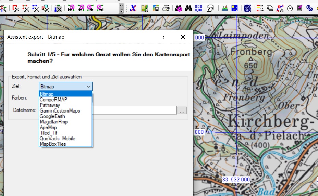
Task: Click the blue-red X icon in toolbar
Action: click(133, 8)
